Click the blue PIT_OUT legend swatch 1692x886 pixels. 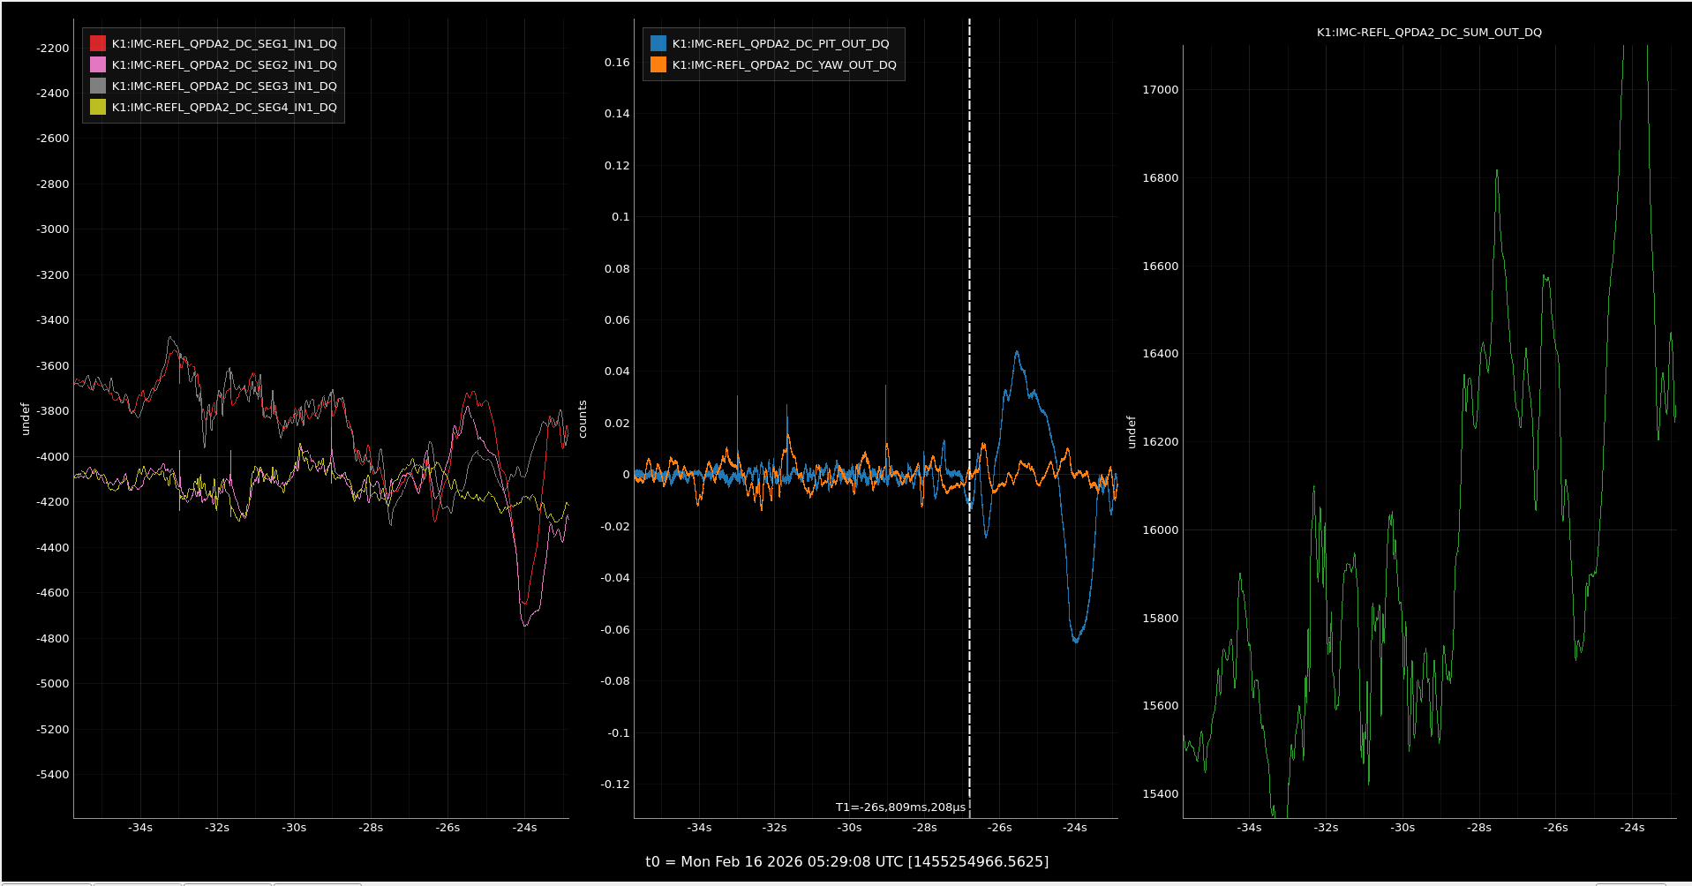tap(658, 43)
